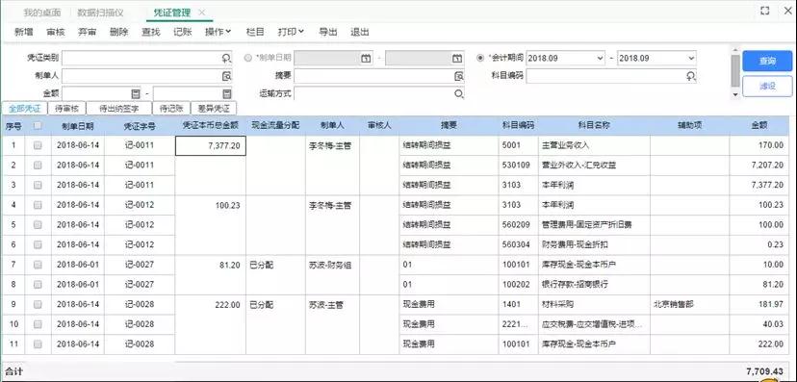Viewport: 797px width, 382px height.
Task: Select the 待审核 filter tab
Action: click(66, 108)
